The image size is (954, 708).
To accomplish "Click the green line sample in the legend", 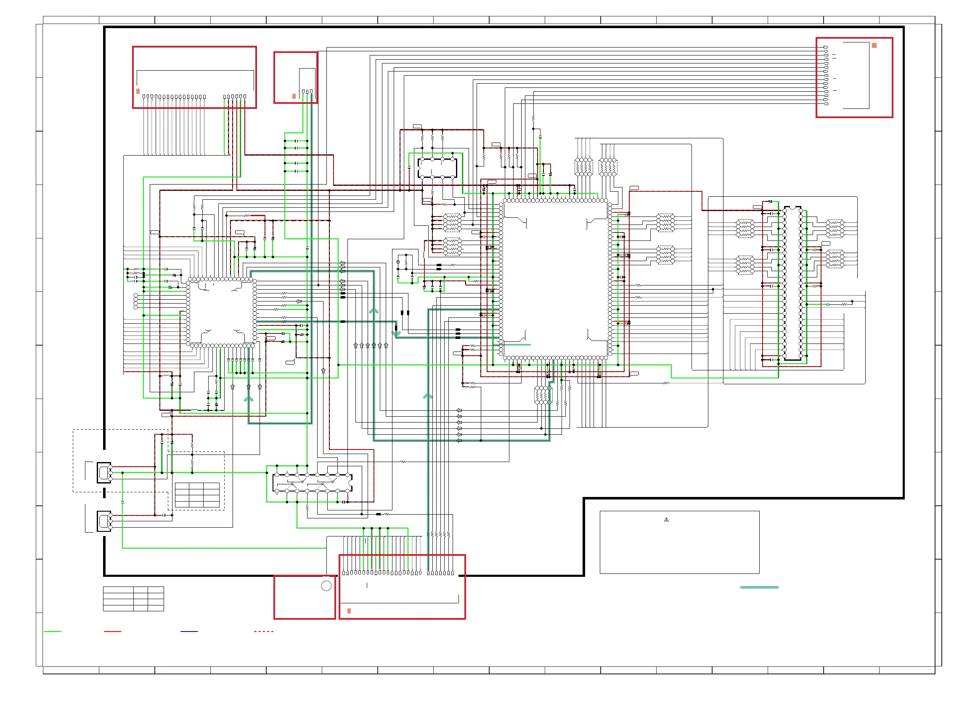I will click(53, 631).
